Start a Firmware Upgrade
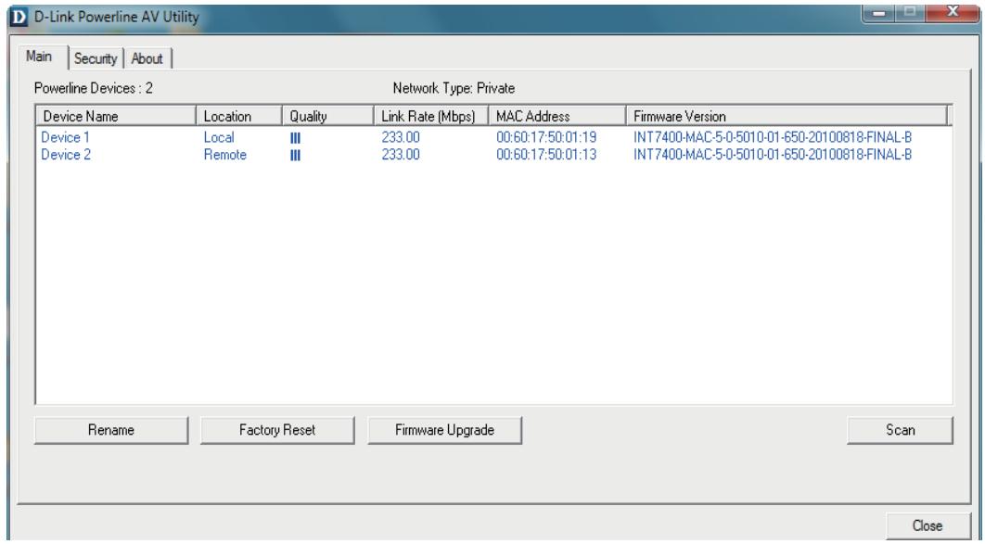Viewport: 985px width, 544px height. [445, 430]
